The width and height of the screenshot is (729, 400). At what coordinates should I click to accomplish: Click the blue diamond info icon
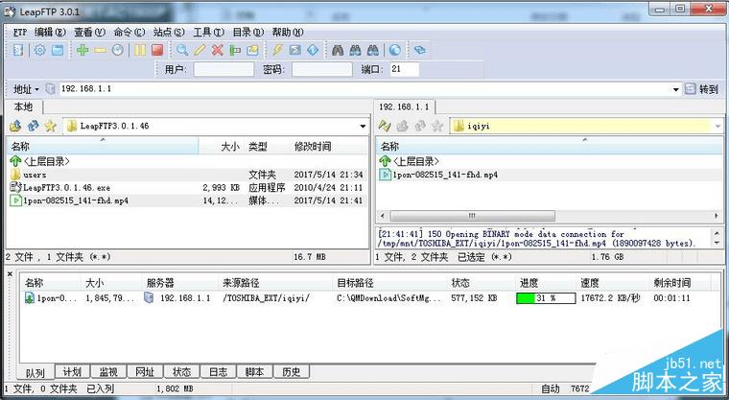point(313,50)
